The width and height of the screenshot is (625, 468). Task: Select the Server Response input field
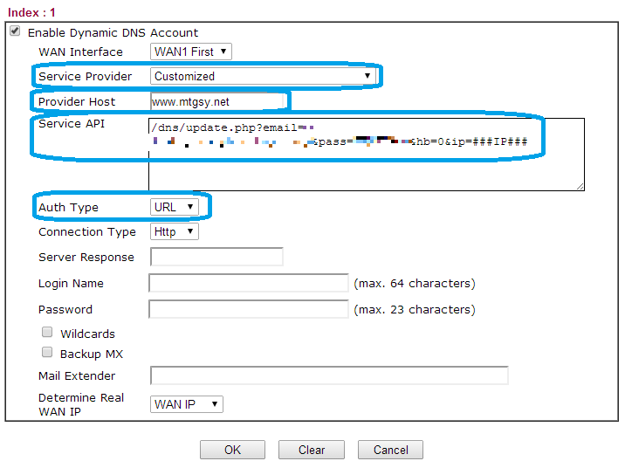coord(216,257)
